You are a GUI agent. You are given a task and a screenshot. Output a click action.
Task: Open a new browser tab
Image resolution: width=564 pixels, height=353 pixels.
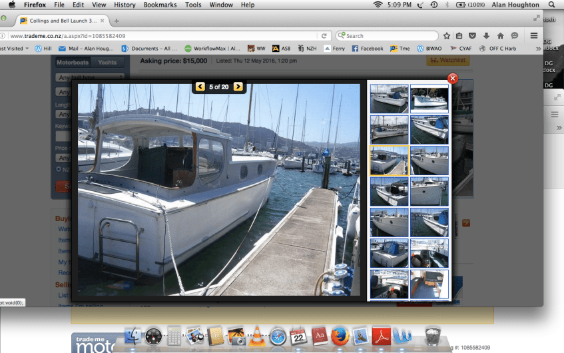[117, 21]
